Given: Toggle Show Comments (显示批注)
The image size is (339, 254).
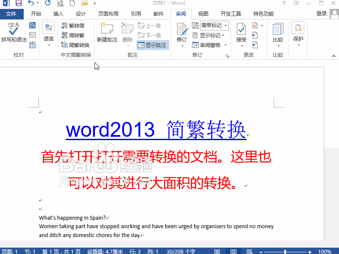Looking at the screenshot, I should pyautogui.click(x=153, y=45).
